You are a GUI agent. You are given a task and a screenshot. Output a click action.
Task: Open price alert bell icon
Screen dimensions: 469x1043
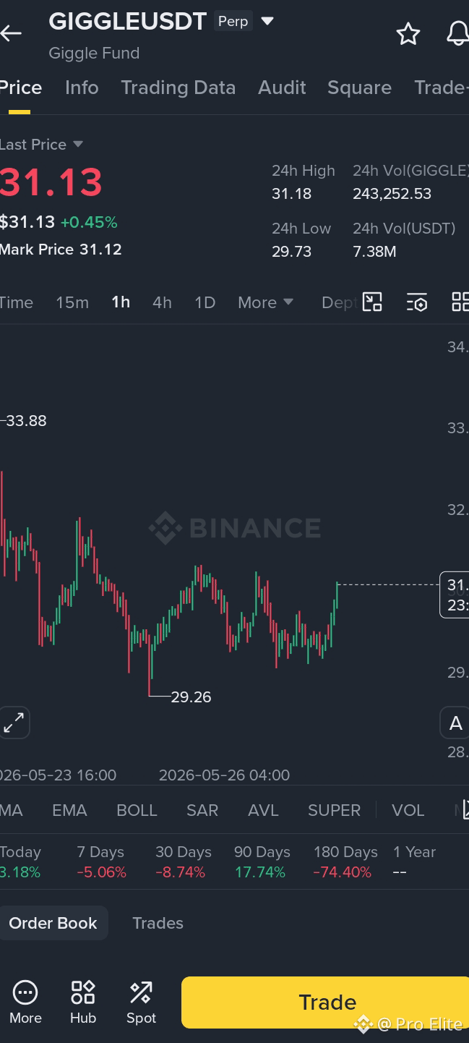[x=457, y=34]
